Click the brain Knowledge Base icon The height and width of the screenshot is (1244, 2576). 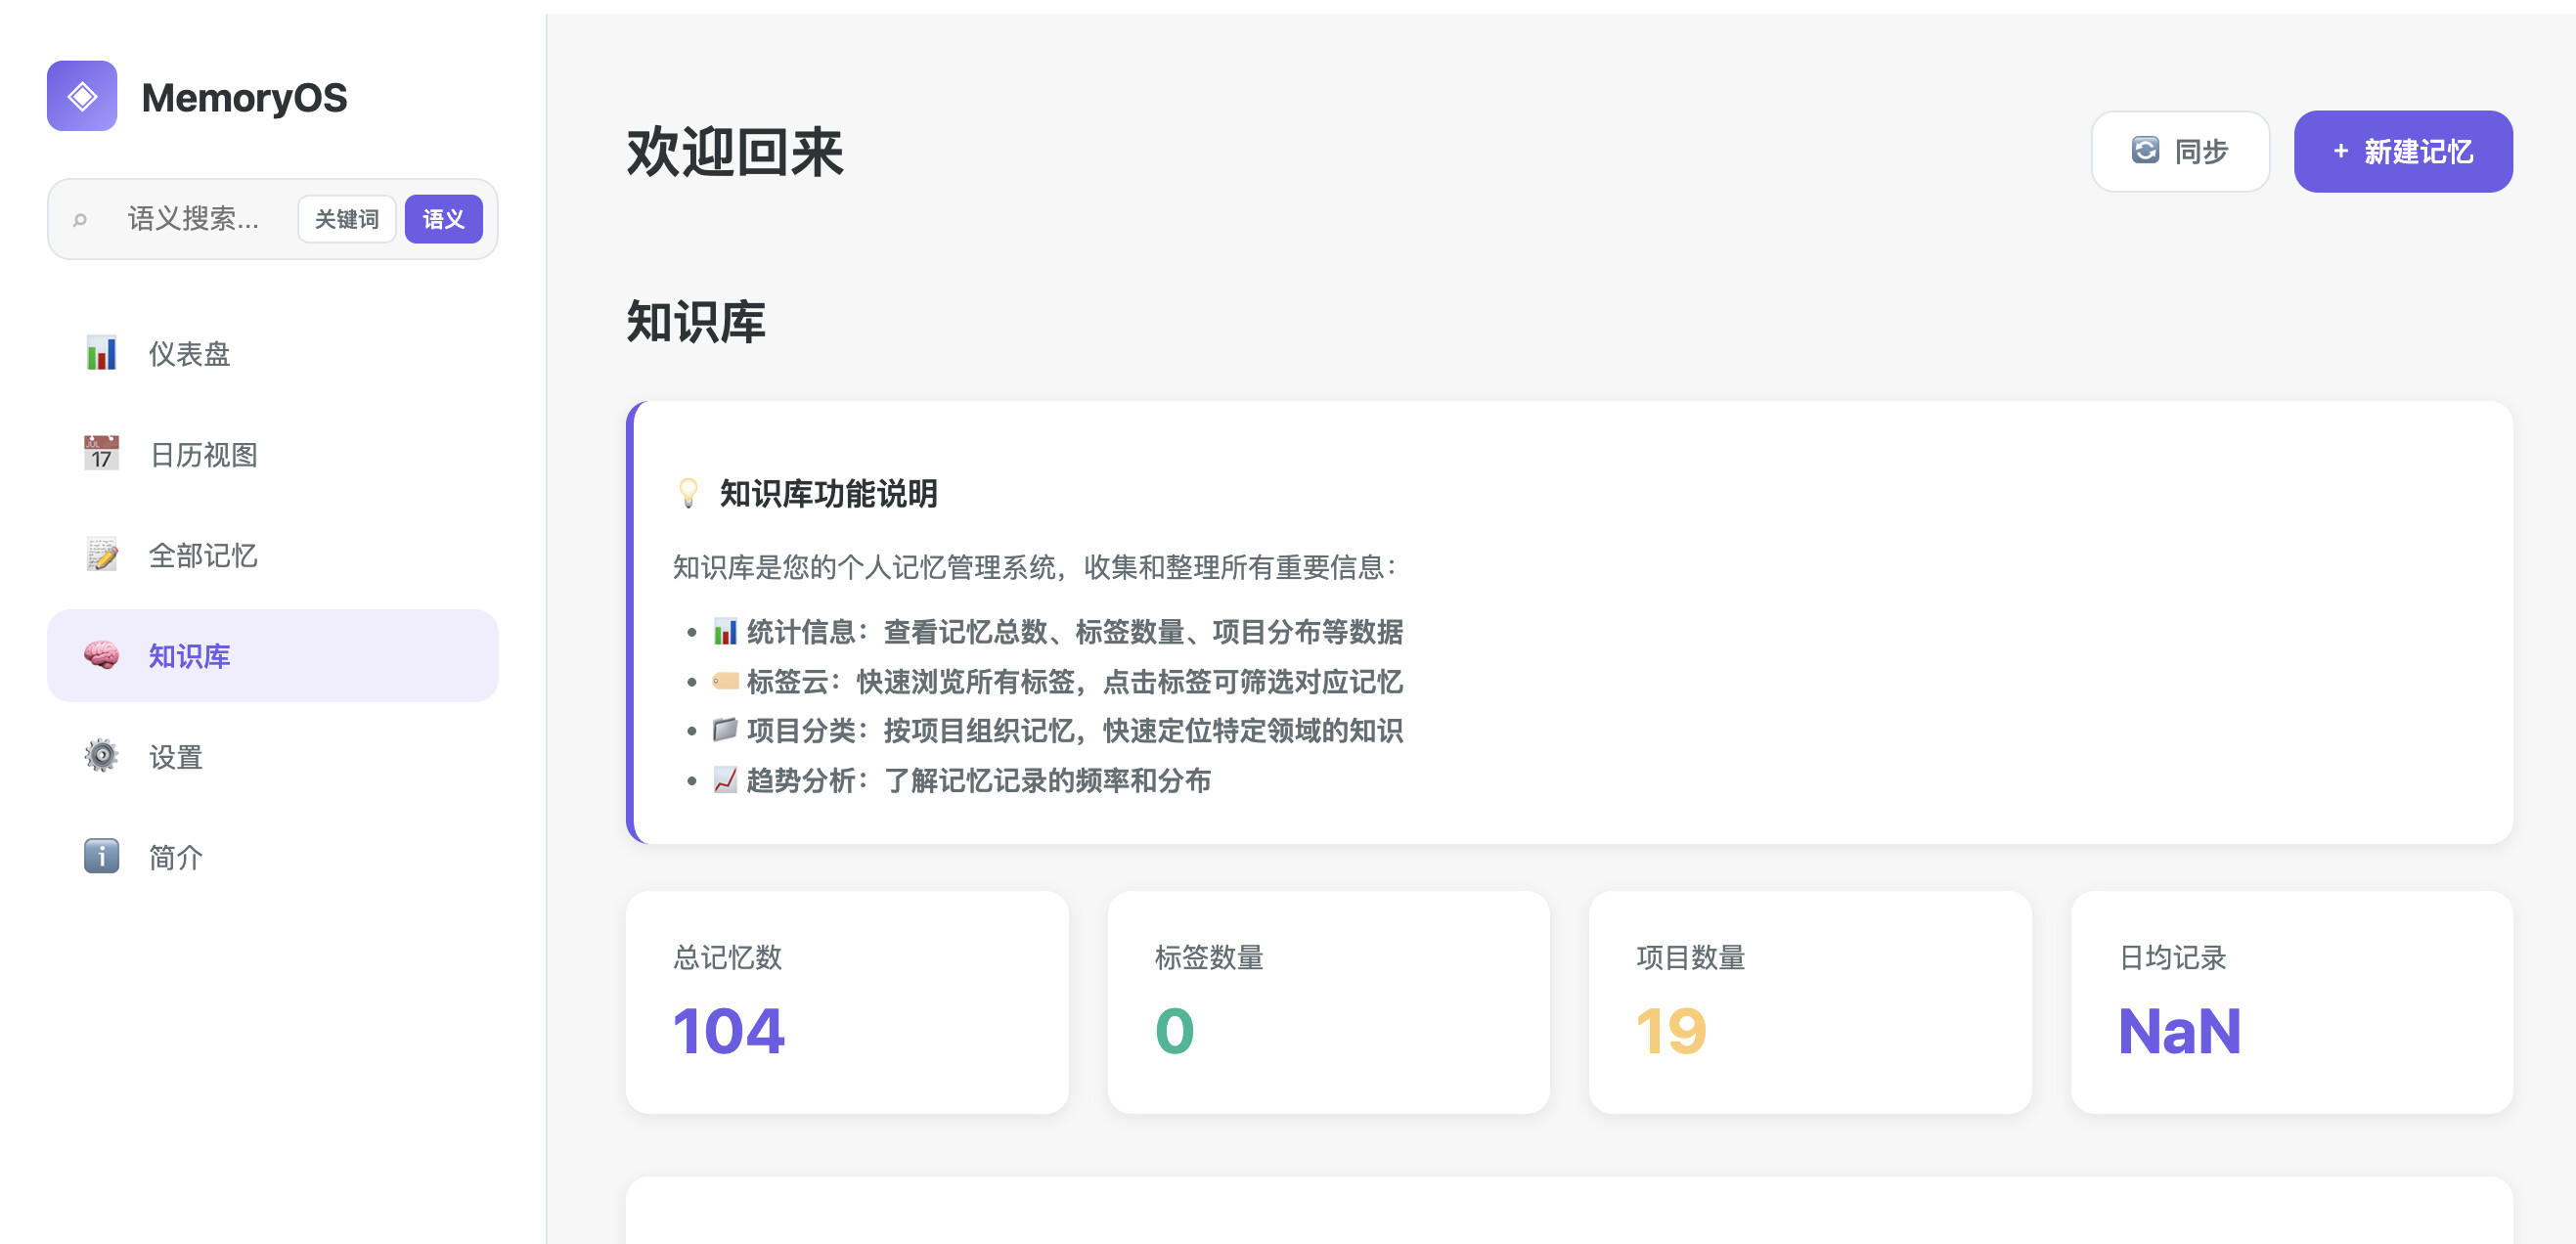pyautogui.click(x=101, y=656)
